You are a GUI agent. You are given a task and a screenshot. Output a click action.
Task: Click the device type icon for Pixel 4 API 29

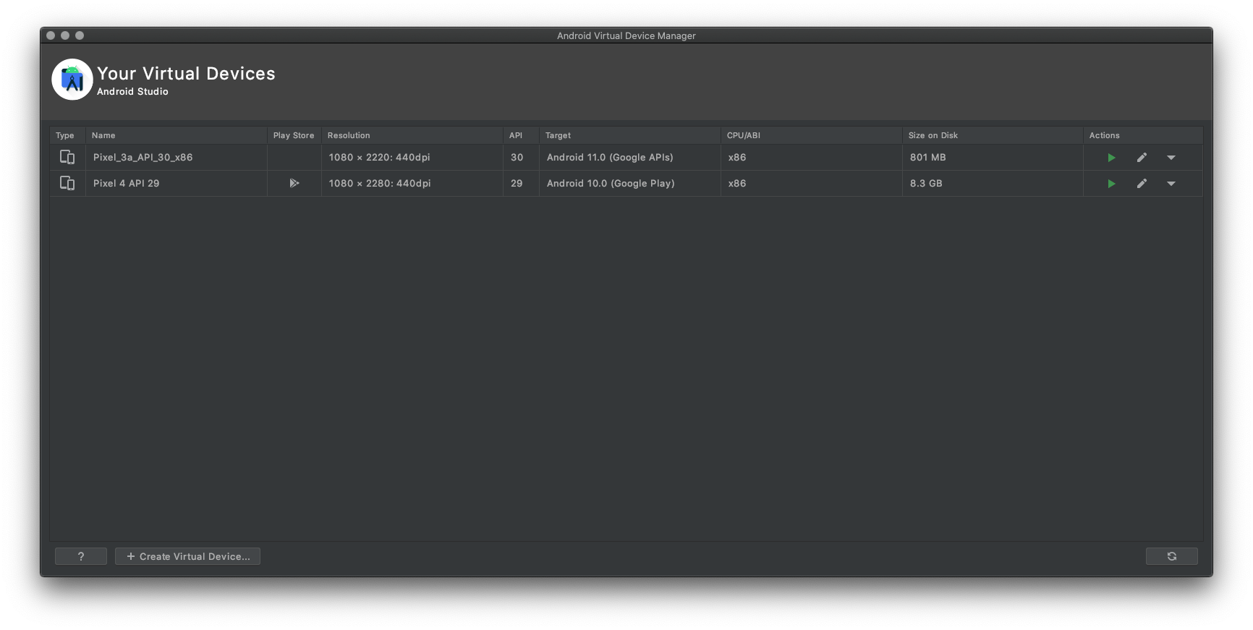click(x=67, y=183)
